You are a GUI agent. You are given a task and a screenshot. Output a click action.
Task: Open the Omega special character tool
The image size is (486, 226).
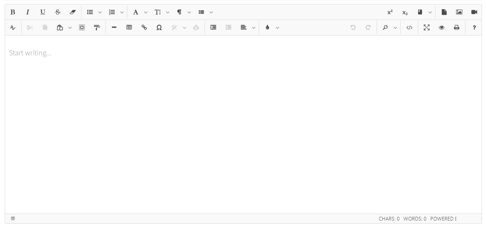(x=159, y=27)
